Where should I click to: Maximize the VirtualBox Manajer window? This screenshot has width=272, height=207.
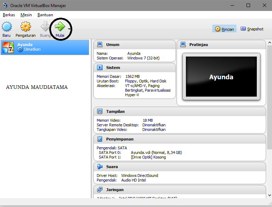click(248, 5)
